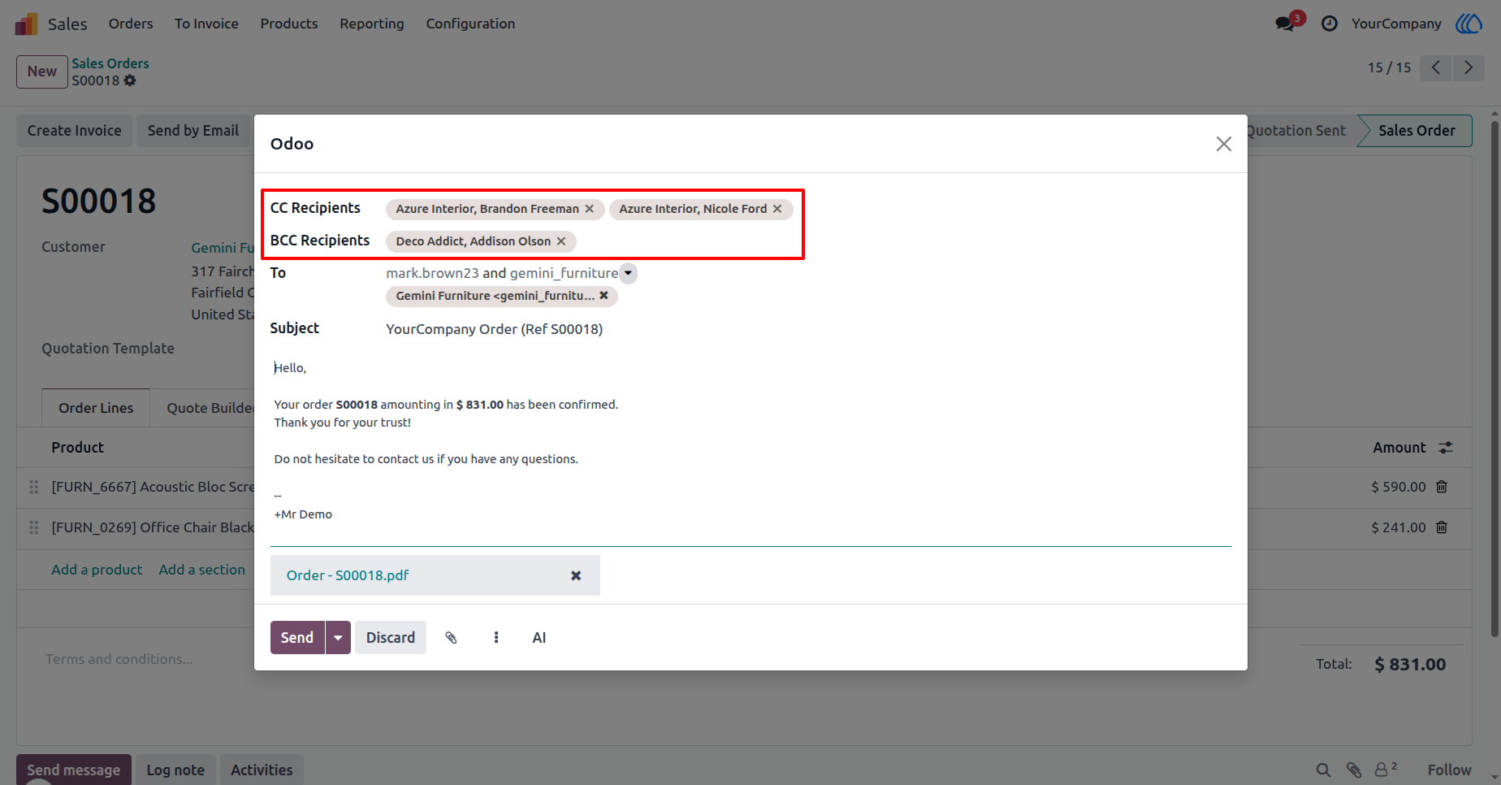1501x785 pixels.
Task: Click the Send button
Action: (297, 638)
